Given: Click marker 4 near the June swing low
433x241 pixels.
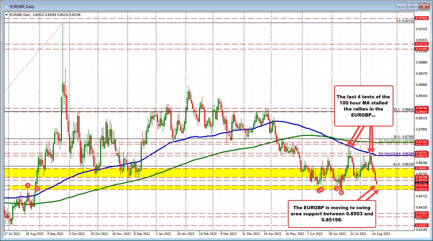Looking at the screenshot, I should click(320, 190).
